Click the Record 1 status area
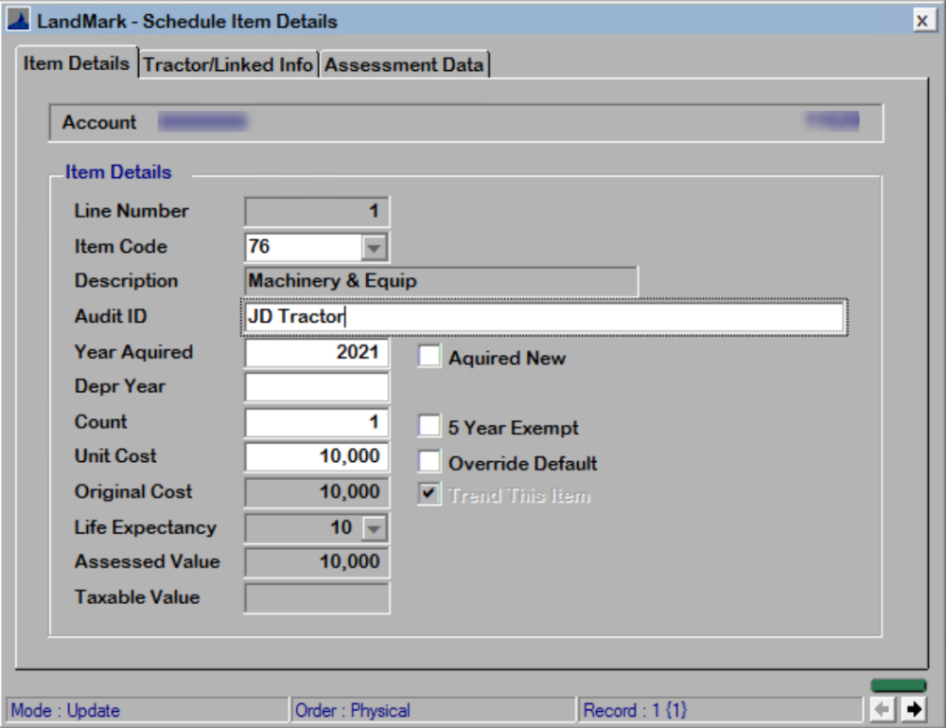946x728 pixels. [662, 710]
